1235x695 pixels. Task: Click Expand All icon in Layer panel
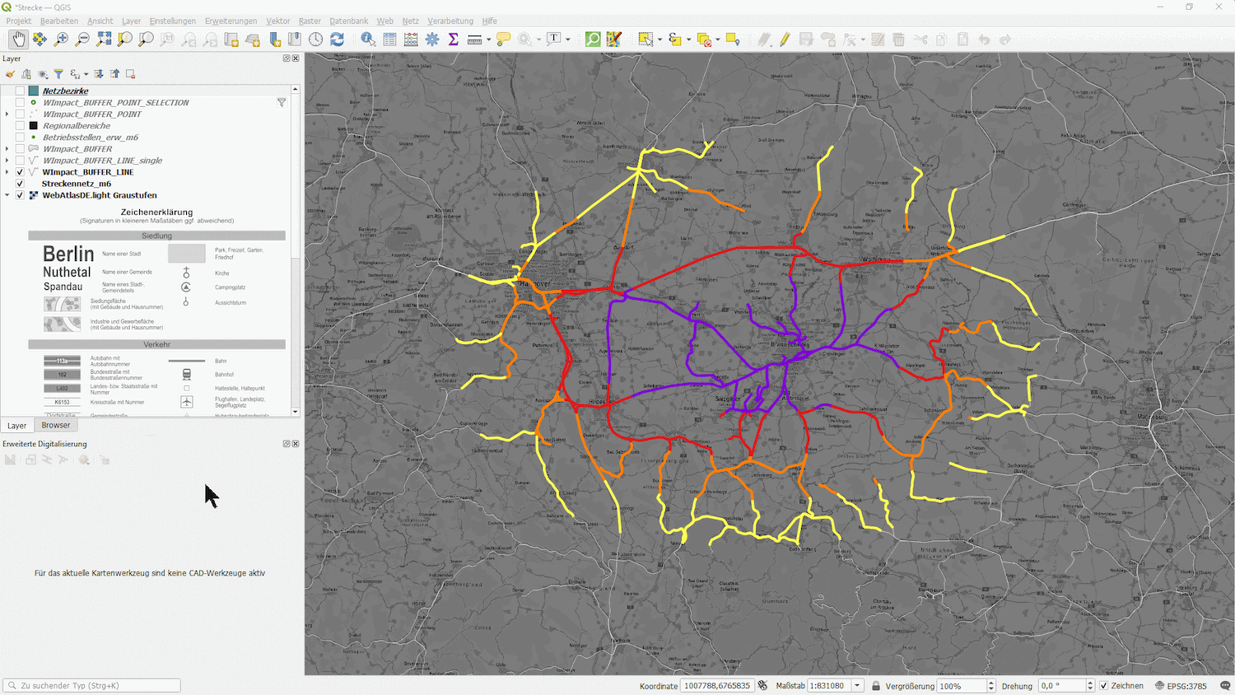coord(99,74)
